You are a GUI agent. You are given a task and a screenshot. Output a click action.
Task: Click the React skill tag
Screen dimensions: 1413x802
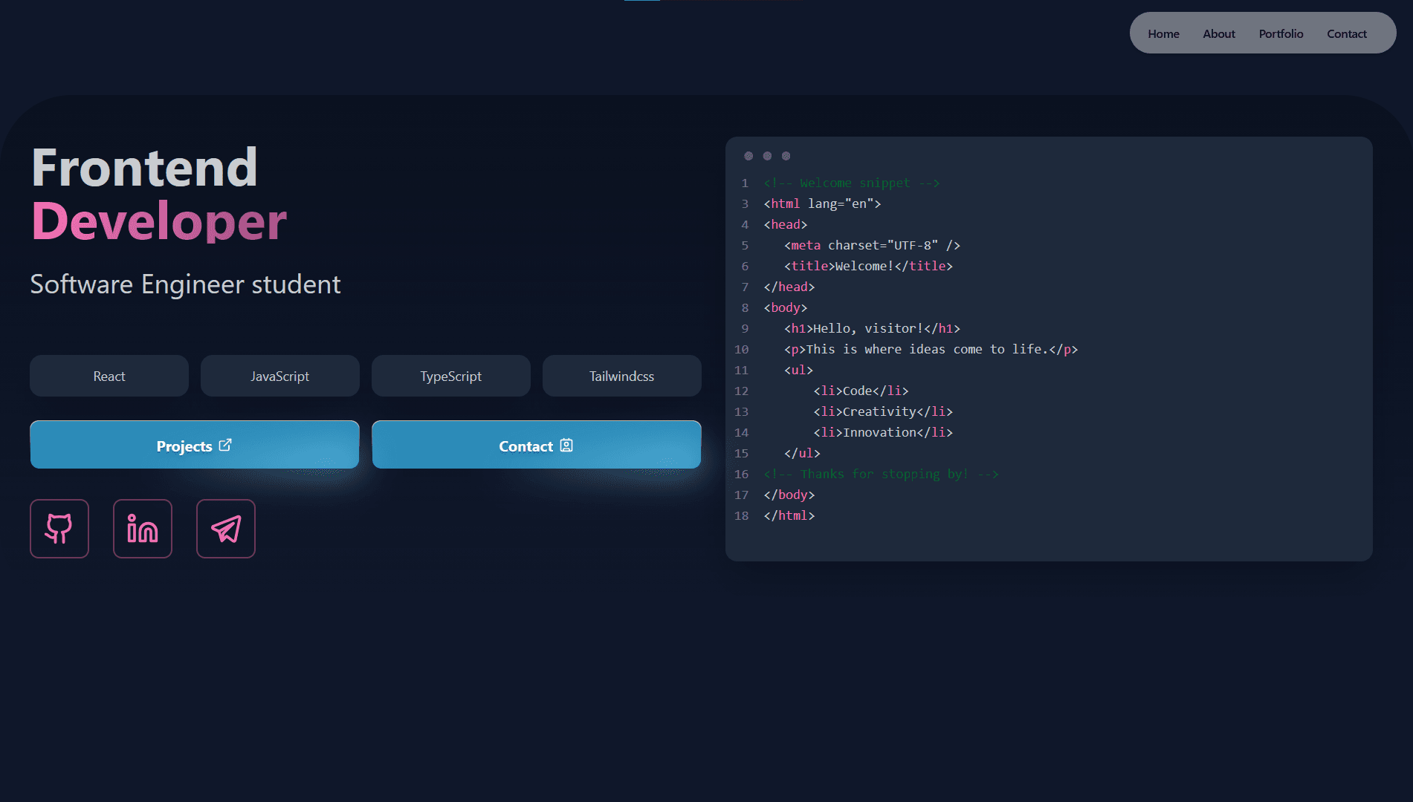109,376
